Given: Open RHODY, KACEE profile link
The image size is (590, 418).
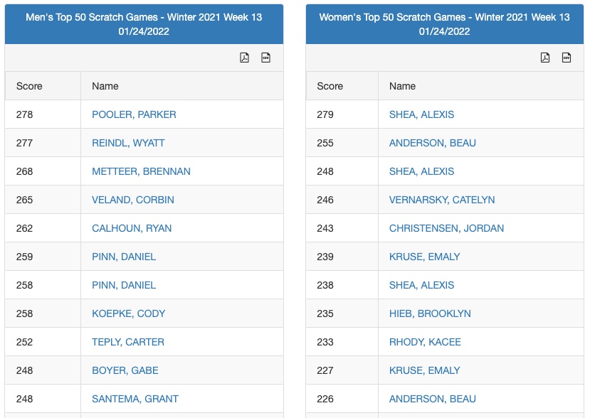Looking at the screenshot, I should click(425, 342).
